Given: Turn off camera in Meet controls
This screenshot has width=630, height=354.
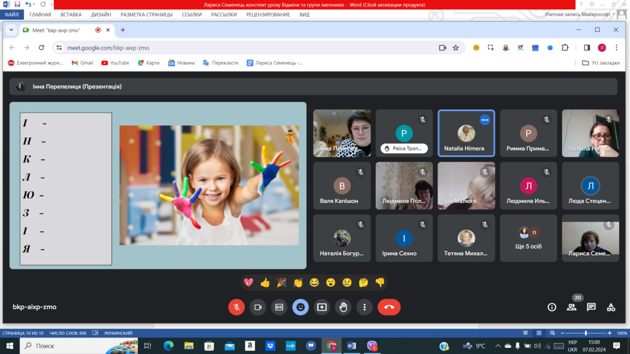Looking at the screenshot, I should tap(257, 307).
